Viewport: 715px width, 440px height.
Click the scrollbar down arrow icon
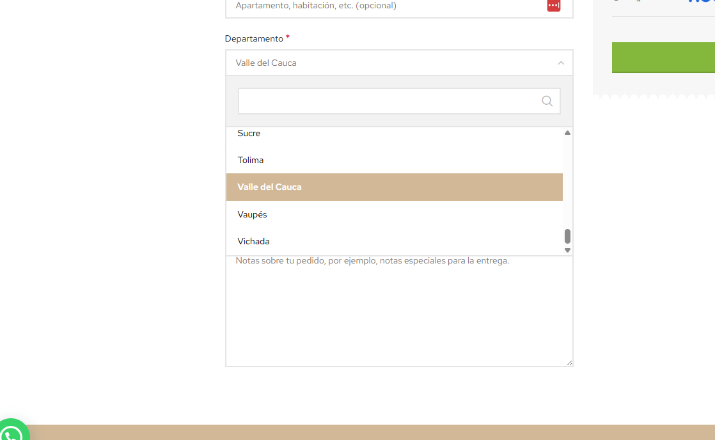(567, 249)
